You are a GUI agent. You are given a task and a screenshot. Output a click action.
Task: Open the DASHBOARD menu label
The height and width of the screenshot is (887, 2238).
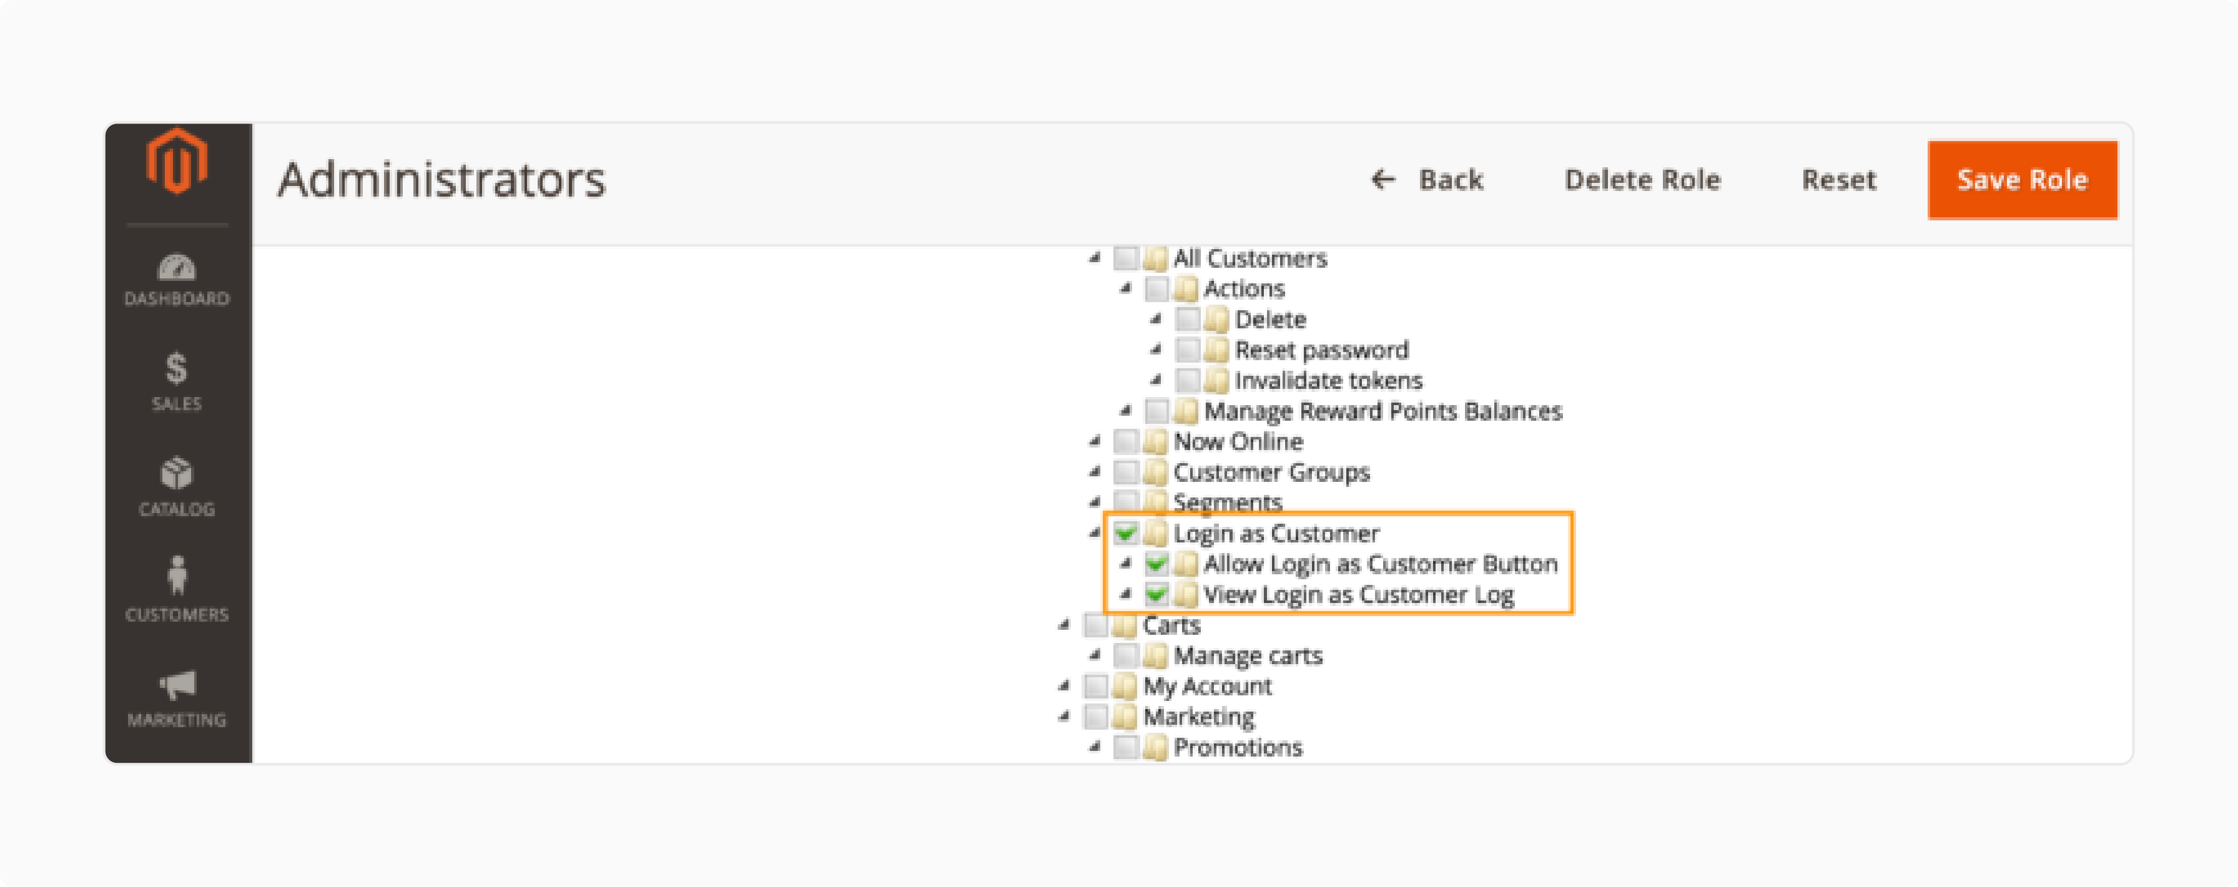176,299
